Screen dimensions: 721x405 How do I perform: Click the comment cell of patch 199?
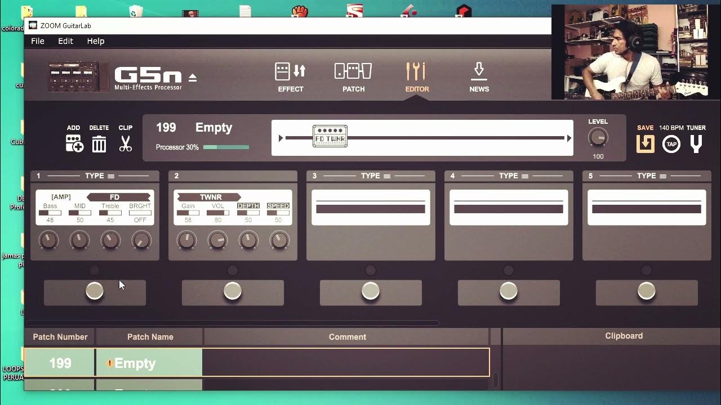tap(345, 363)
